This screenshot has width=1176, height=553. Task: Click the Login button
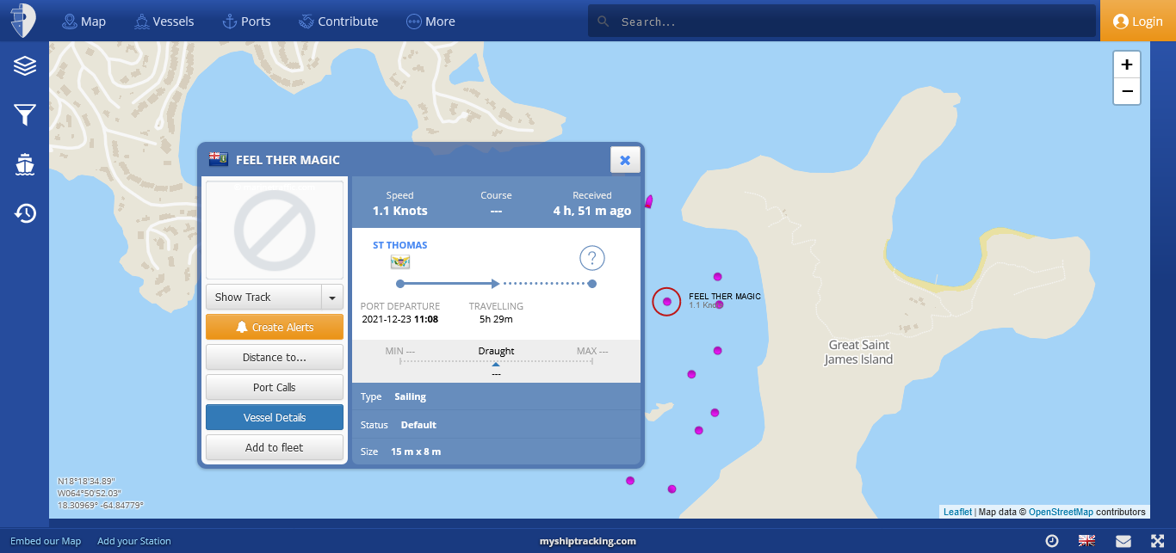pyautogui.click(x=1138, y=22)
